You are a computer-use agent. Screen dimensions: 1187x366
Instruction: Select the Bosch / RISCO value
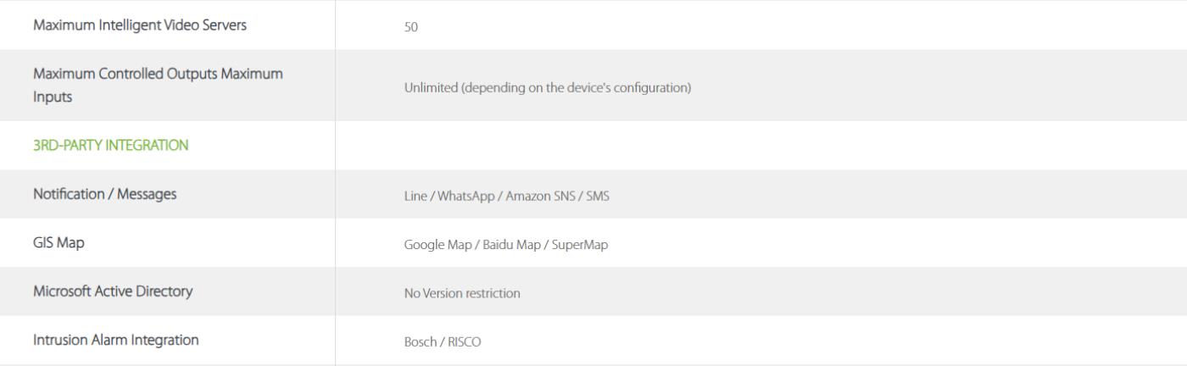[443, 342]
